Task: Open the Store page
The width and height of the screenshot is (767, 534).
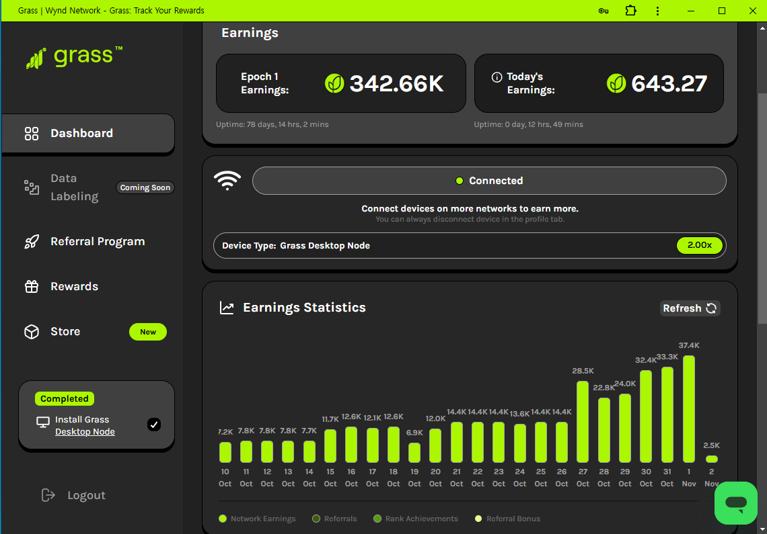Action: click(x=65, y=331)
